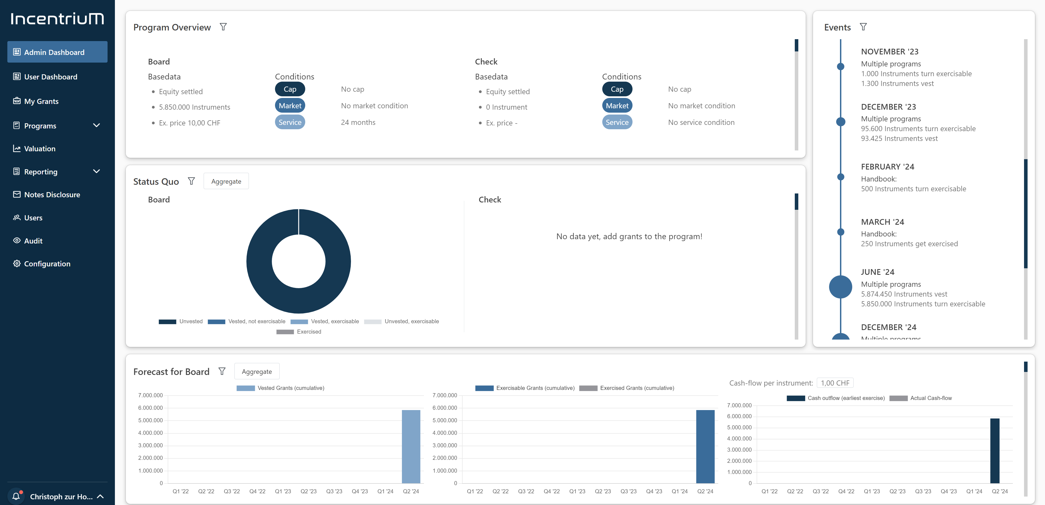Click Aggregate in Forecast for Board
Image resolution: width=1045 pixels, height=505 pixels.
tap(257, 371)
